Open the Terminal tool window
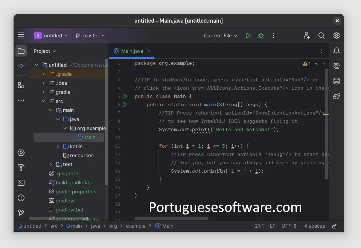This screenshot has width=361, height=248. (21, 183)
